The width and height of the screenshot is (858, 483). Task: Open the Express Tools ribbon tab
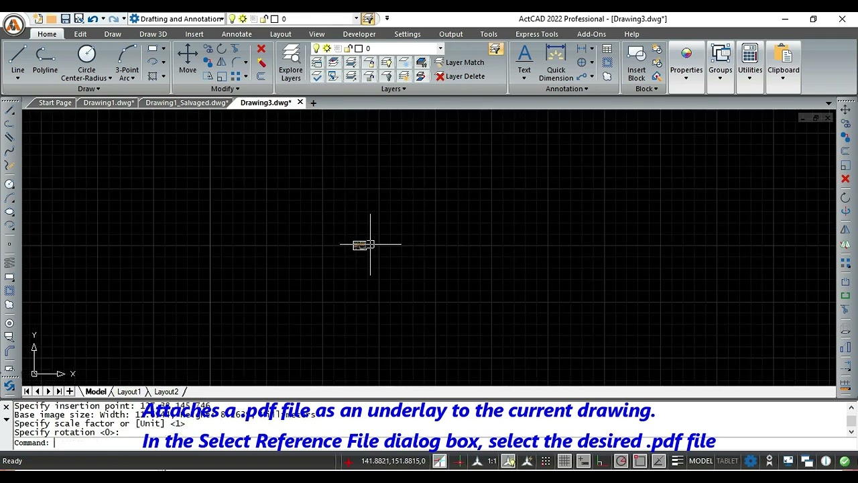(x=537, y=34)
